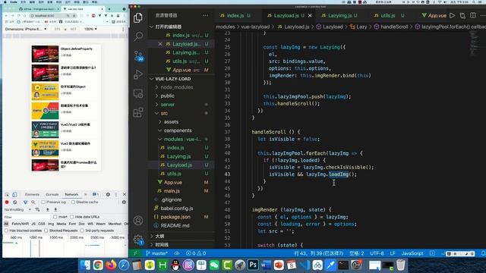Image resolution: width=486 pixels, height=273 pixels.
Task: Filter requests by CSS type
Action: (x=42, y=224)
